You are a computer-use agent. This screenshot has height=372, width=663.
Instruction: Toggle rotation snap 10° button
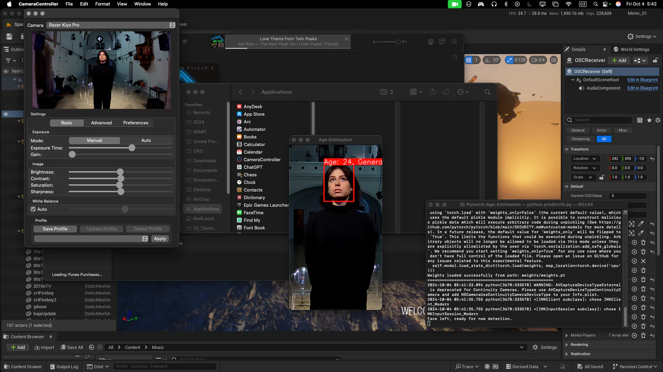click(x=492, y=60)
